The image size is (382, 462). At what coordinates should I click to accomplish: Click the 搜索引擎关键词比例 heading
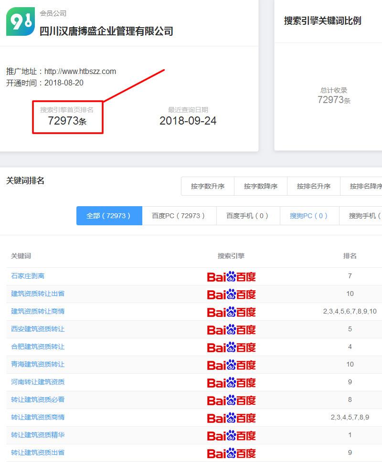click(322, 21)
